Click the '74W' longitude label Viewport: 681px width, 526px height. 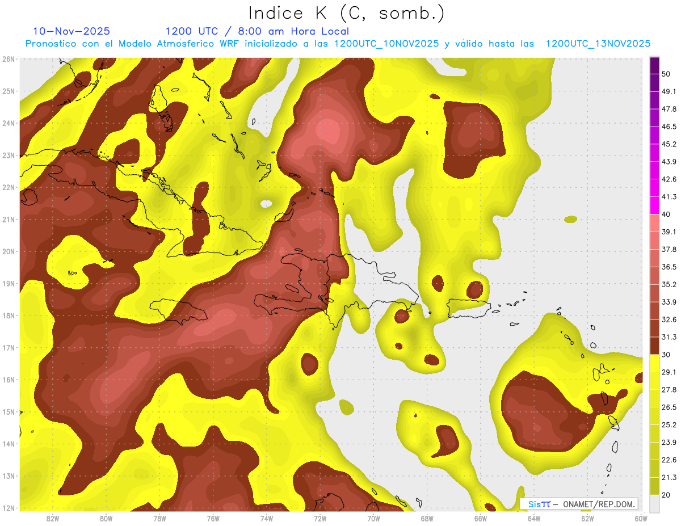point(266,519)
